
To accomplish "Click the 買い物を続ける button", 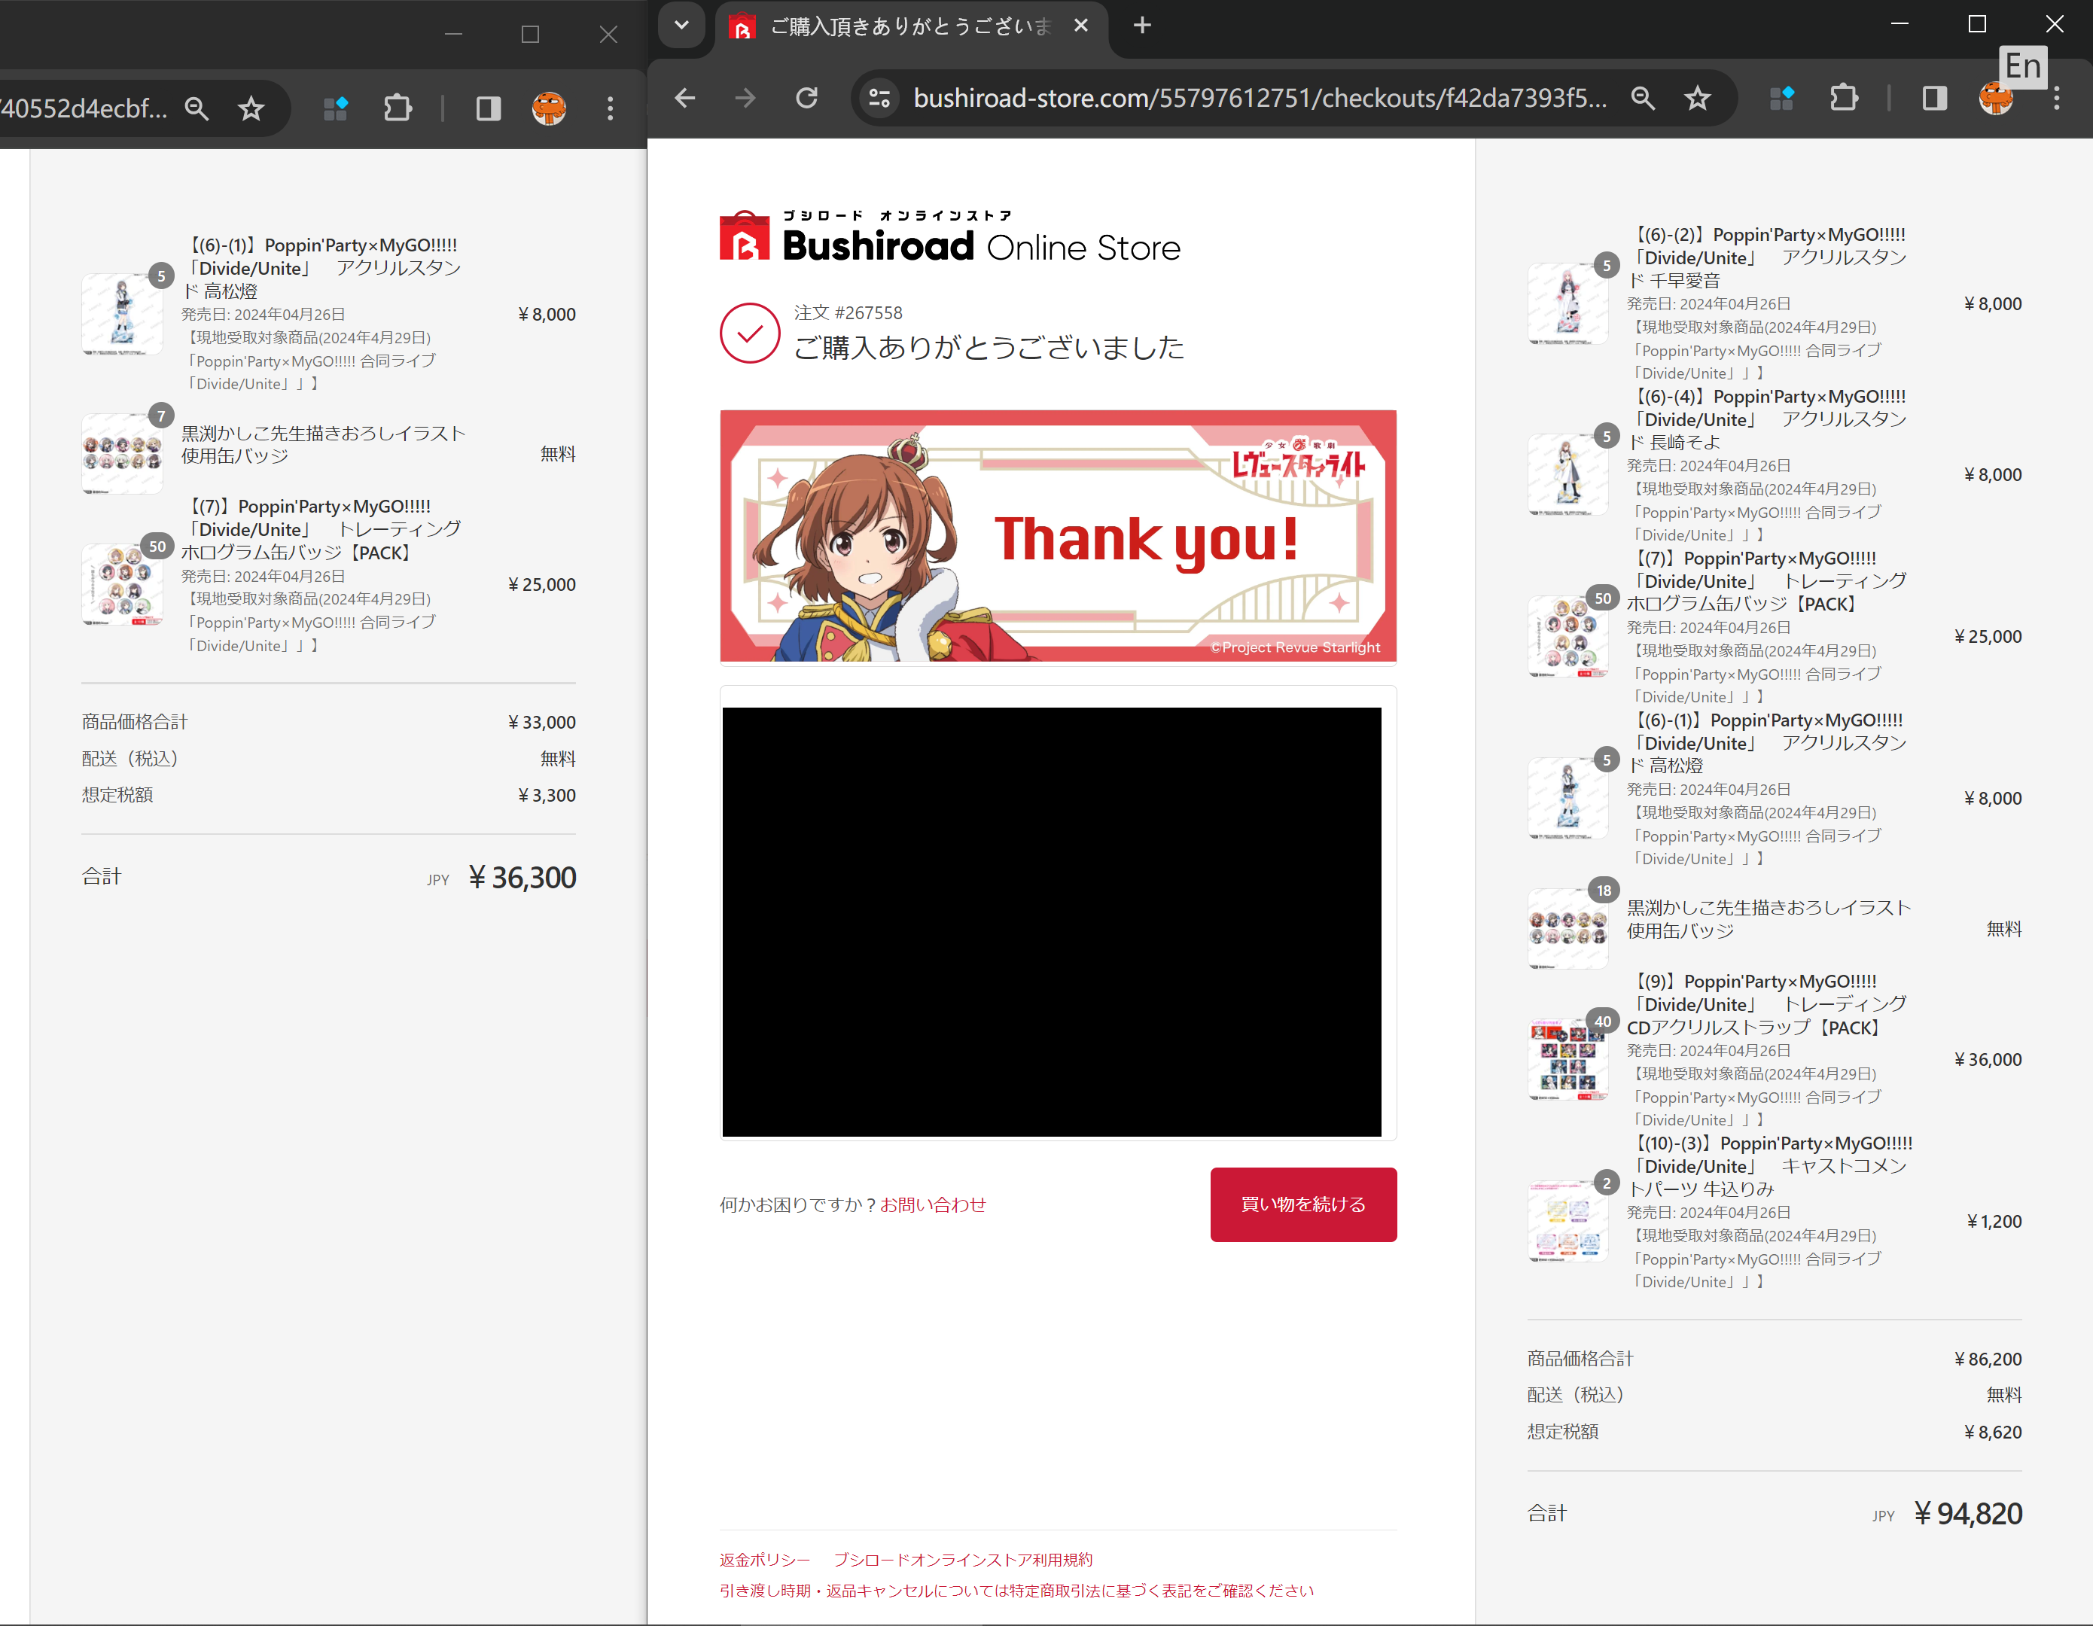I will pos(1303,1204).
